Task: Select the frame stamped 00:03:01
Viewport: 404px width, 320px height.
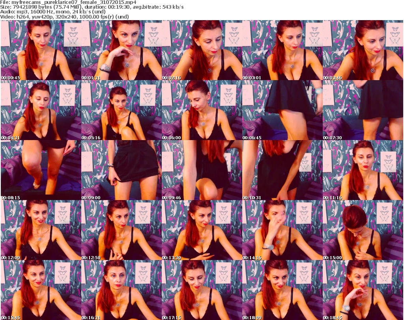Action: tap(282, 50)
